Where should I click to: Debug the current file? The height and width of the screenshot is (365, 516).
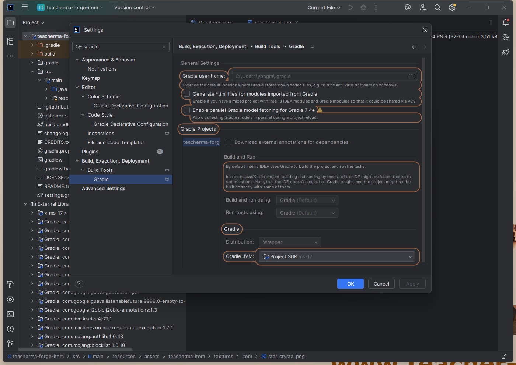coord(363,7)
